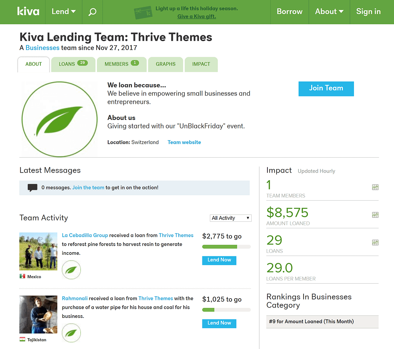Click 'Location: Switzerland' text

coord(133,142)
